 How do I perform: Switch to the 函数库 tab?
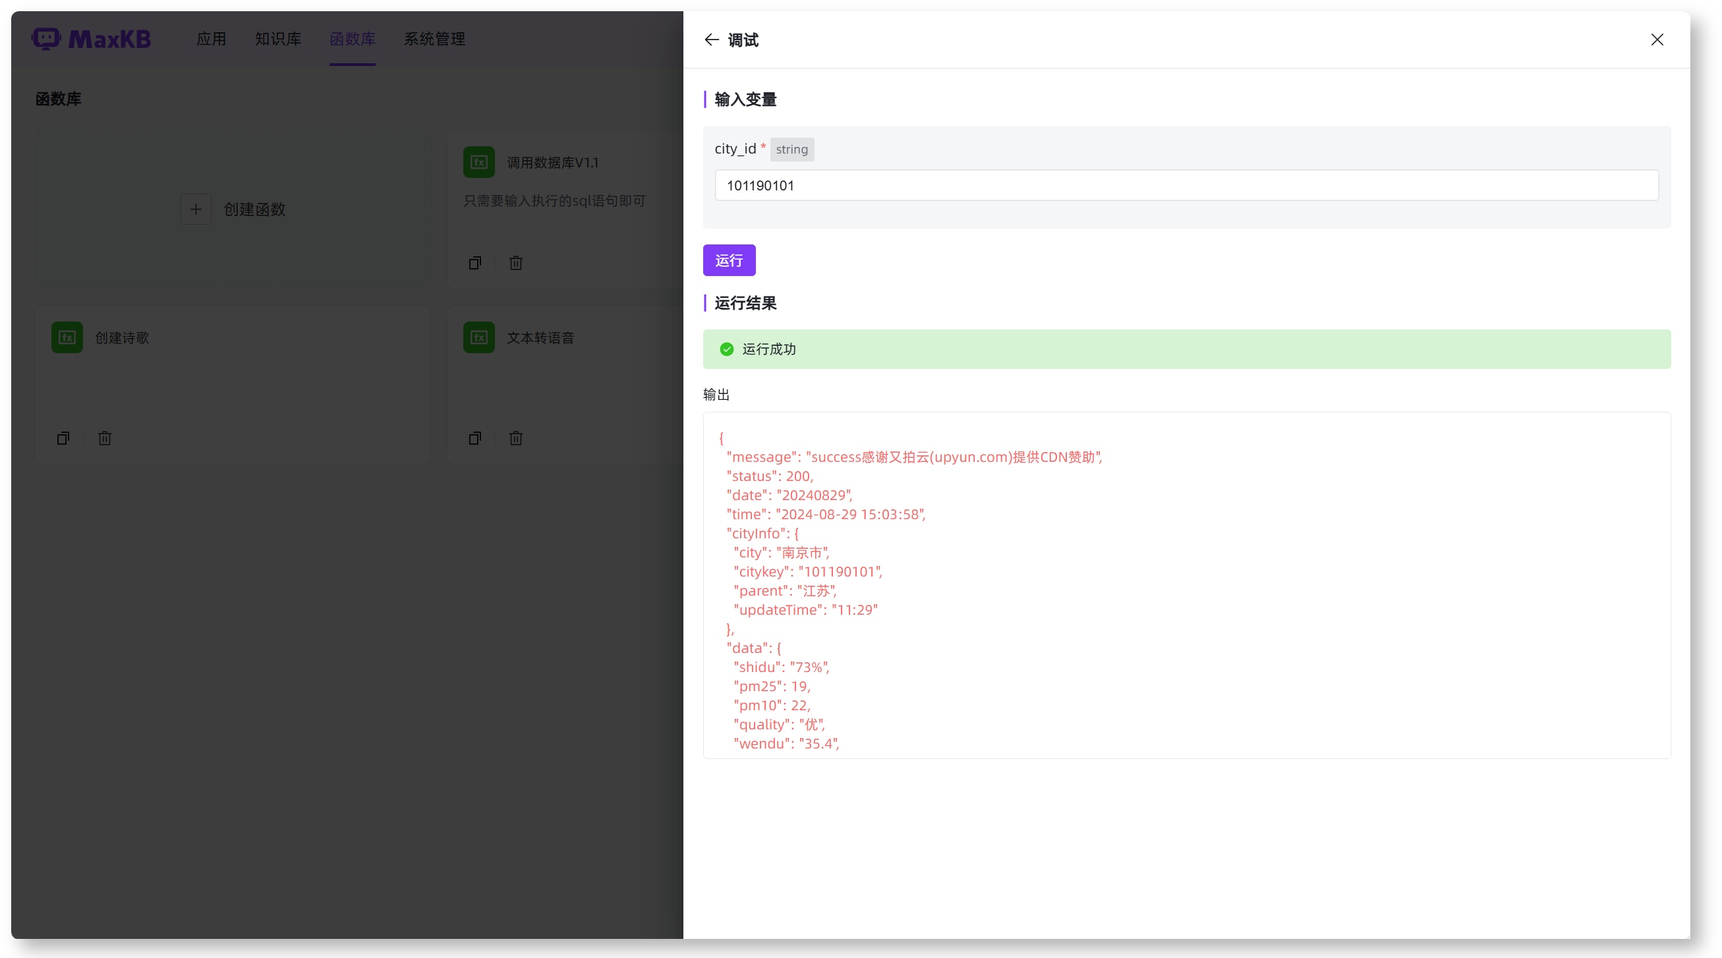[x=353, y=39]
